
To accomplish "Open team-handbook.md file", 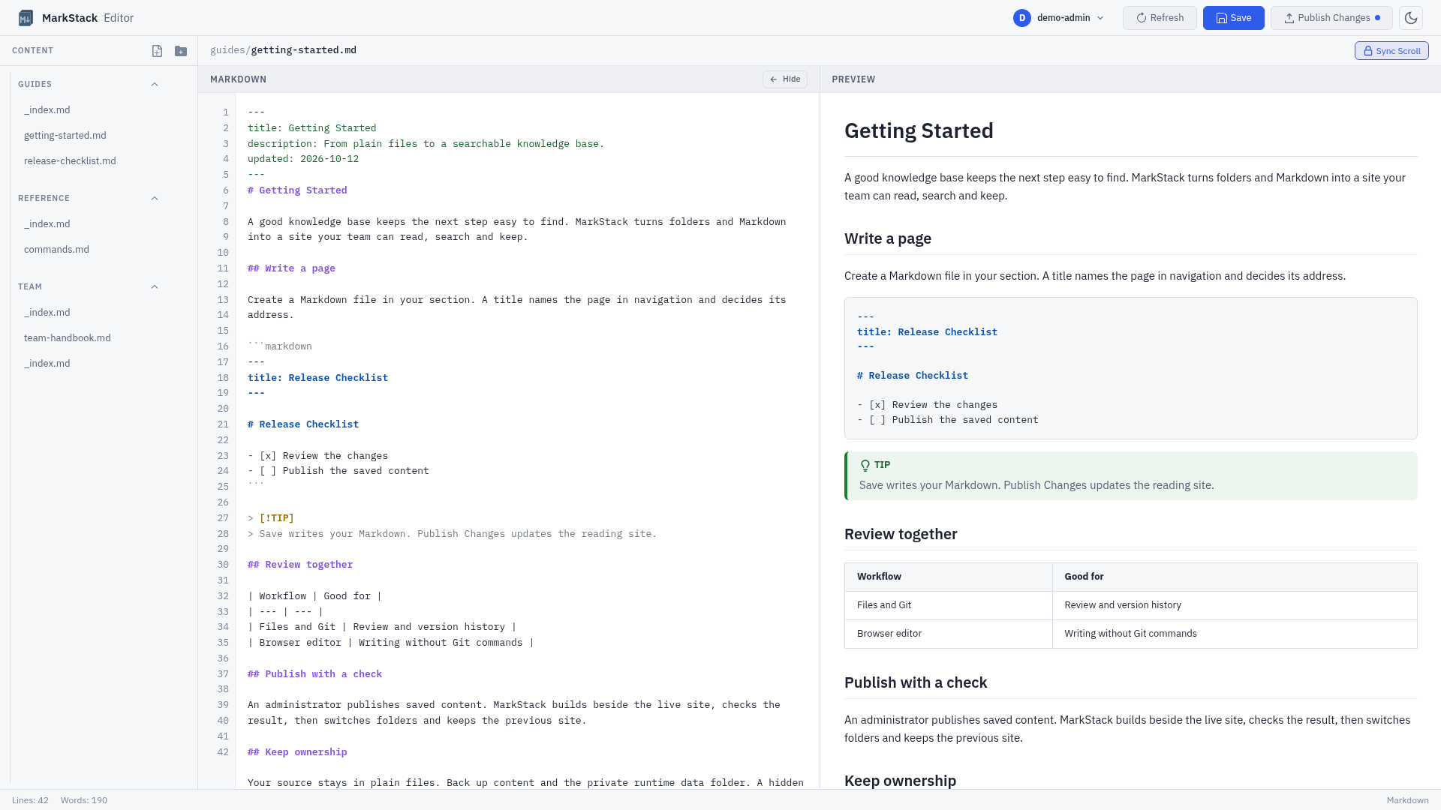I will [x=68, y=338].
